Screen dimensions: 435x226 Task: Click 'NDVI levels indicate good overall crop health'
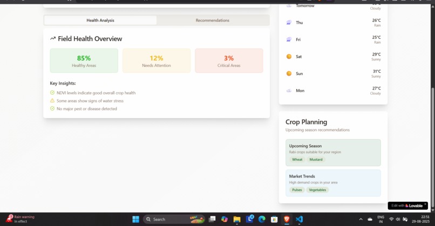click(96, 93)
